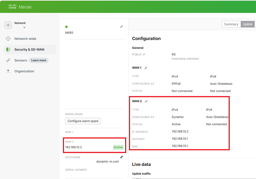This screenshot has width=256, height=179.
Task: Click the Security & SD-WAN shield icon
Action: point(8,49)
